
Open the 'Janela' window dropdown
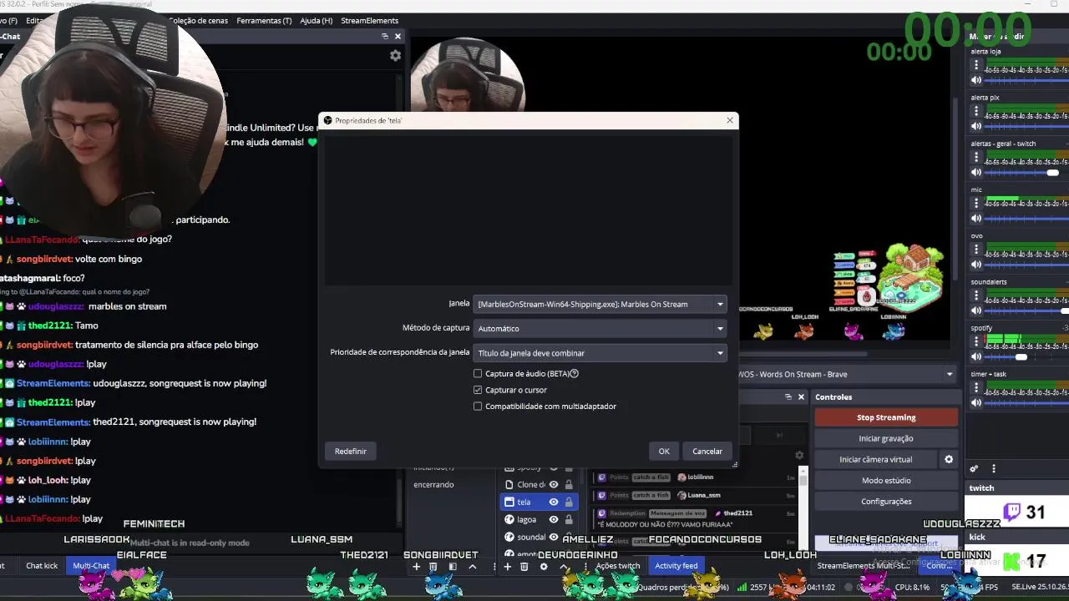click(x=600, y=304)
